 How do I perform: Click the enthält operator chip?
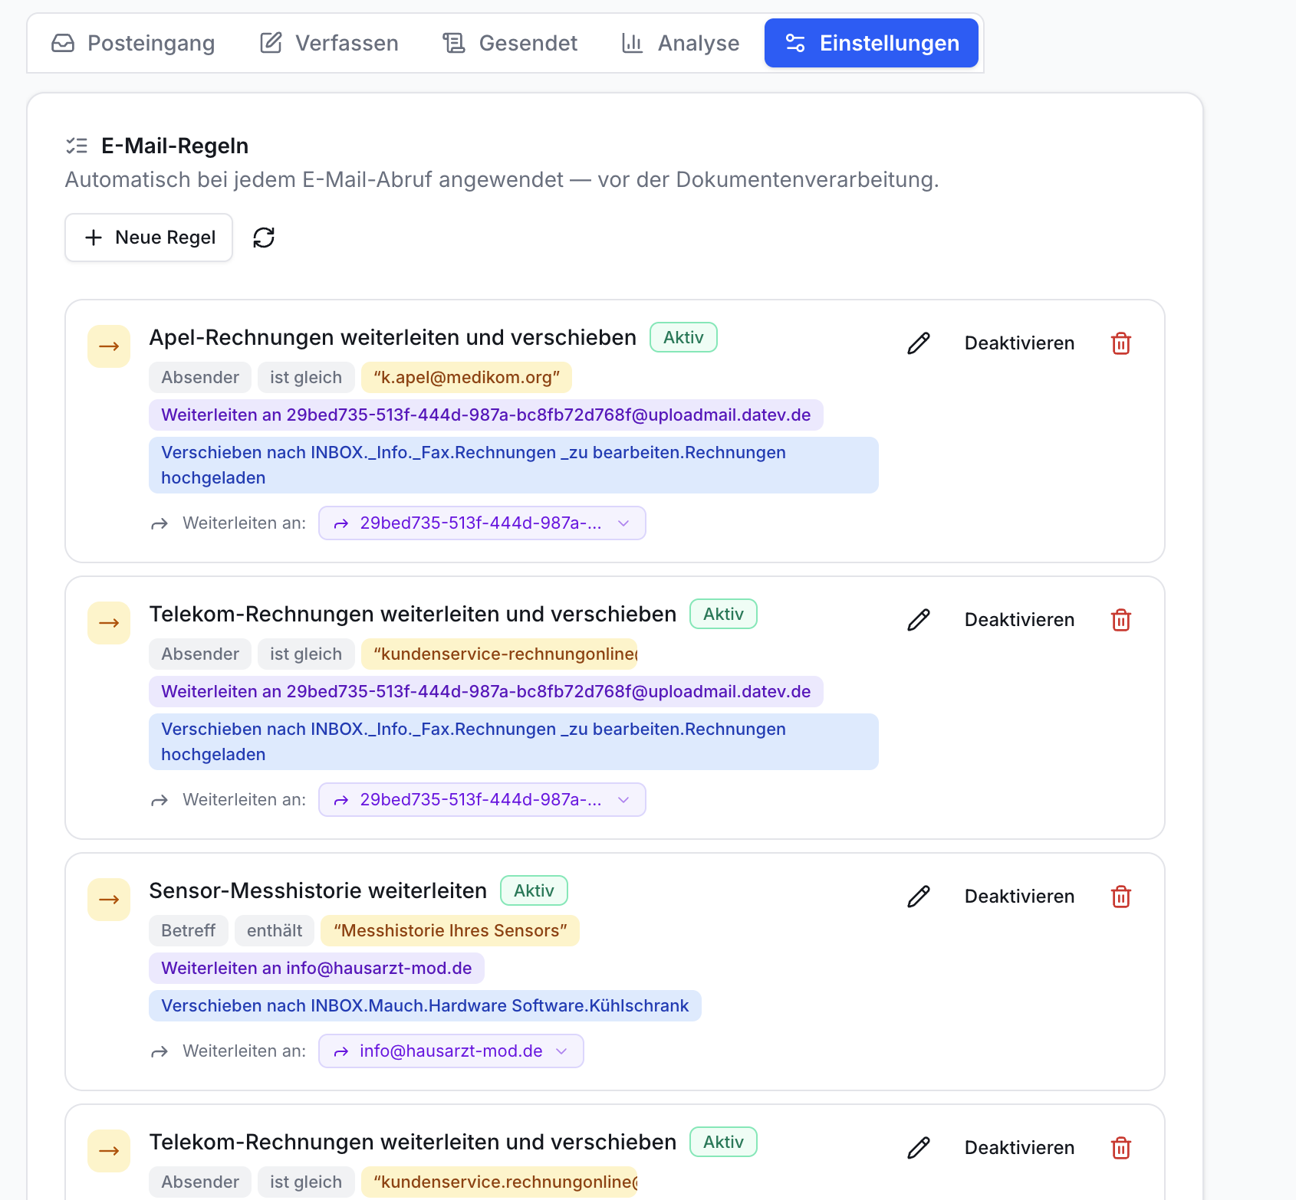pos(275,930)
